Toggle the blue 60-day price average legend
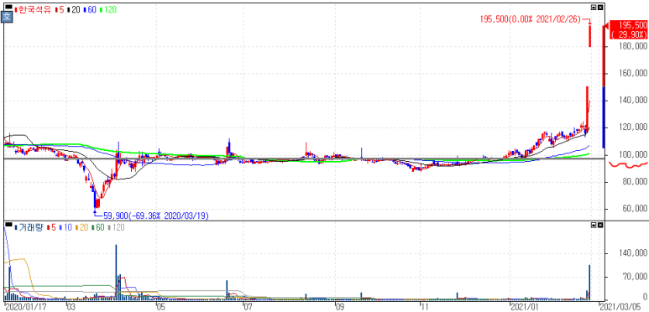This screenshot has height=312, width=649. click(91, 8)
